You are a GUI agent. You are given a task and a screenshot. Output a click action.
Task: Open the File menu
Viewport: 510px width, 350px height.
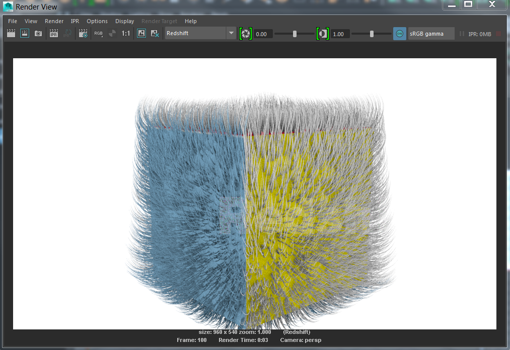click(13, 21)
